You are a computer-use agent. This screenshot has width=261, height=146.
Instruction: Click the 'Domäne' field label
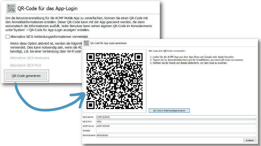point(87,131)
